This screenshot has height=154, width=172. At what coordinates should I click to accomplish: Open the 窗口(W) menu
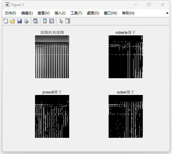[x=110, y=13]
